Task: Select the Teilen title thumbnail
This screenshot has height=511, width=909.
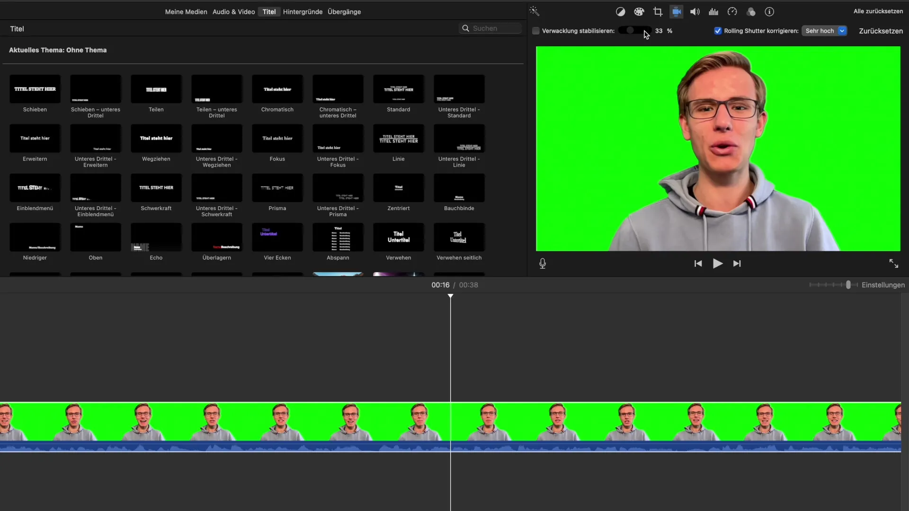Action: (156, 89)
